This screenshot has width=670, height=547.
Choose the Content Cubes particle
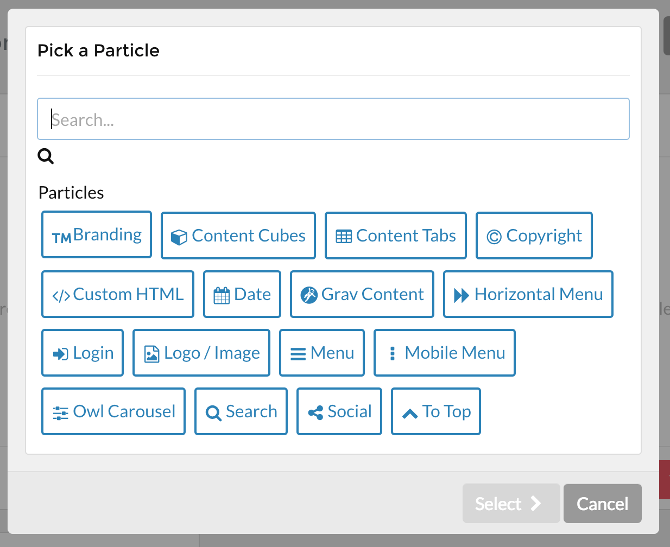[x=238, y=236]
